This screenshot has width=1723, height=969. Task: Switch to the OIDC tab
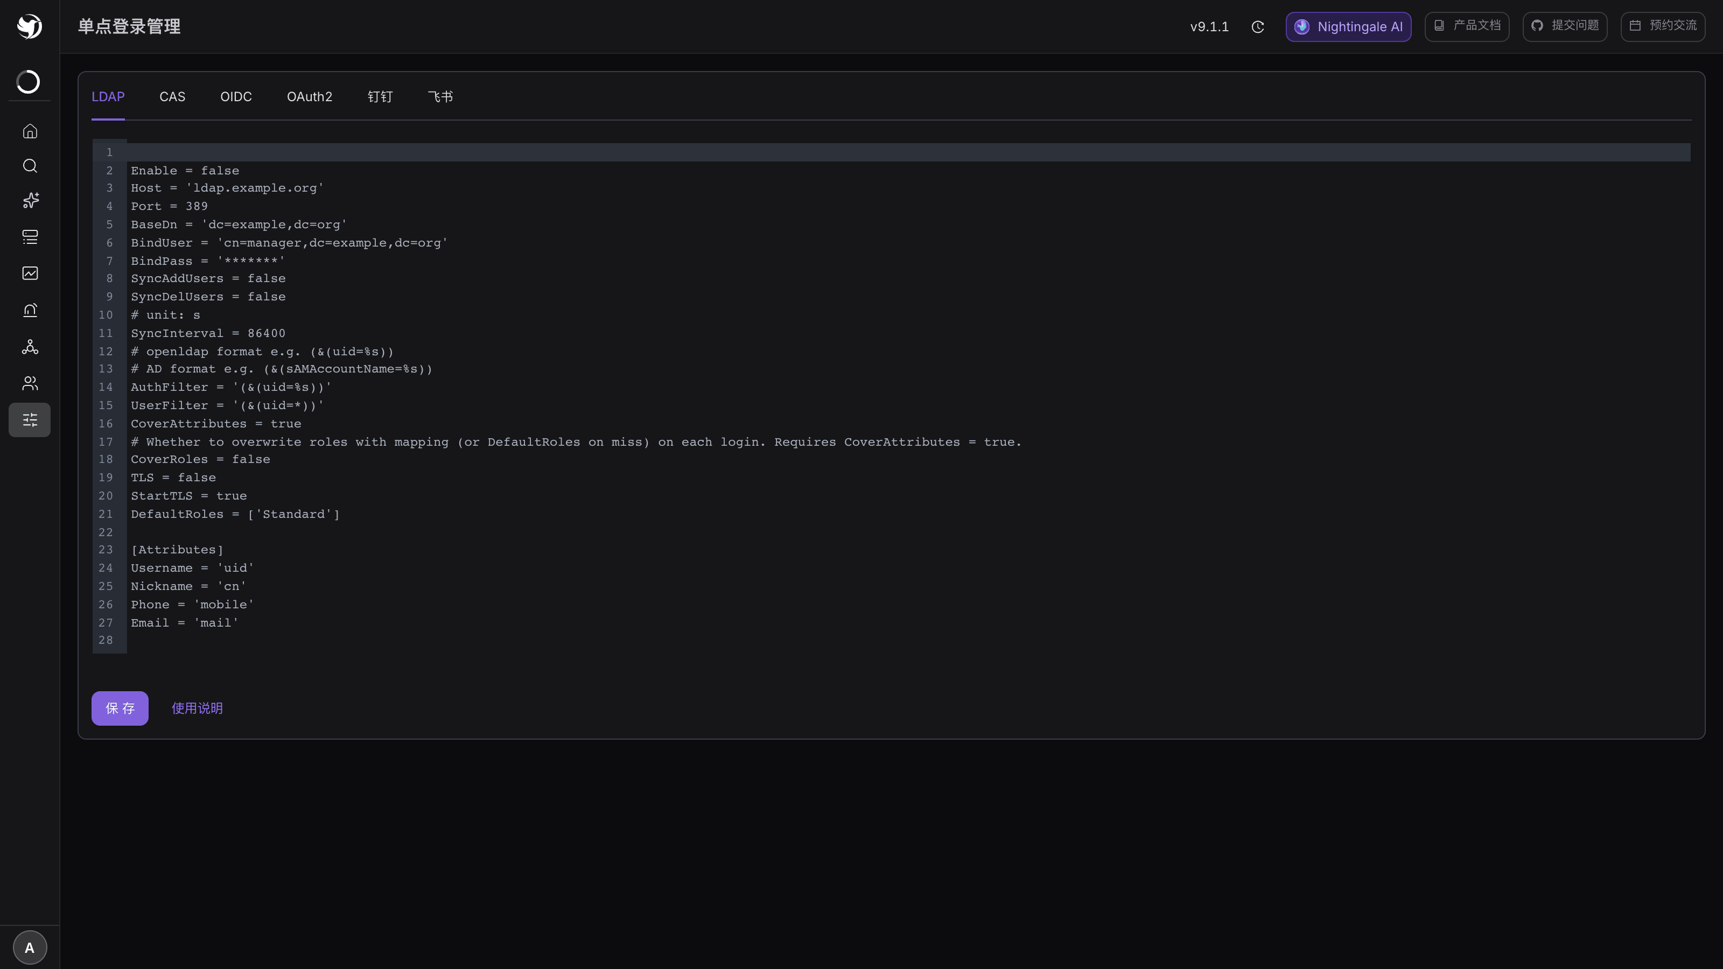[236, 97]
